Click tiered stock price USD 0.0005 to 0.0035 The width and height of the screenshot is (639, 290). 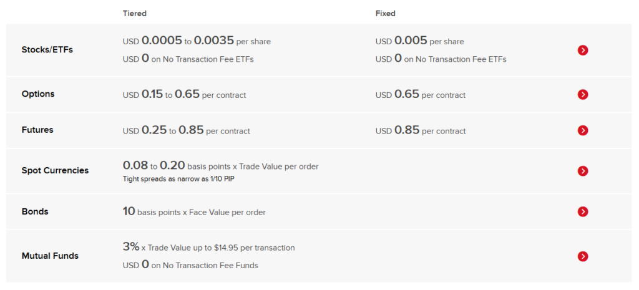(197, 41)
